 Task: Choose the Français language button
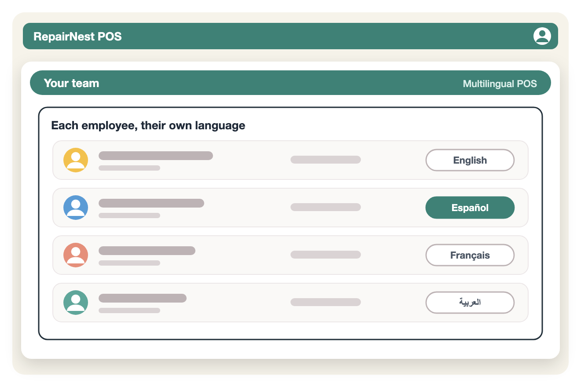pyautogui.click(x=470, y=255)
